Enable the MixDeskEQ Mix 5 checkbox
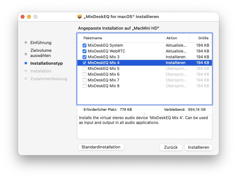The width and height of the screenshot is (237, 179). [84, 69]
